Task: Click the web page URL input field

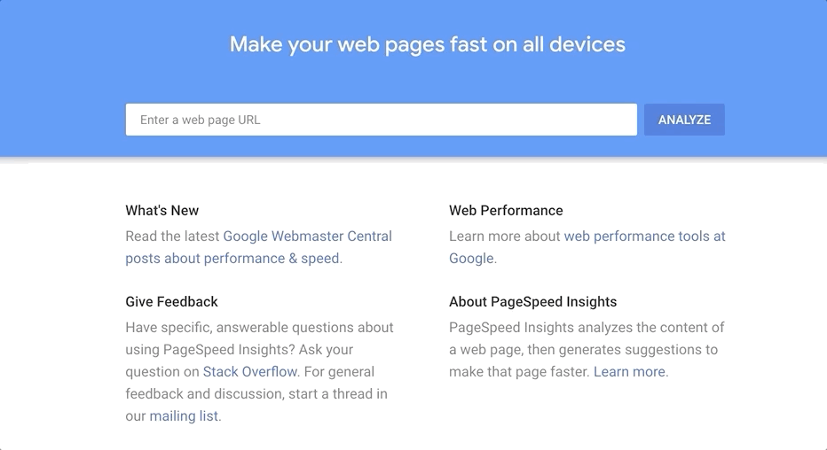Action: [x=381, y=120]
